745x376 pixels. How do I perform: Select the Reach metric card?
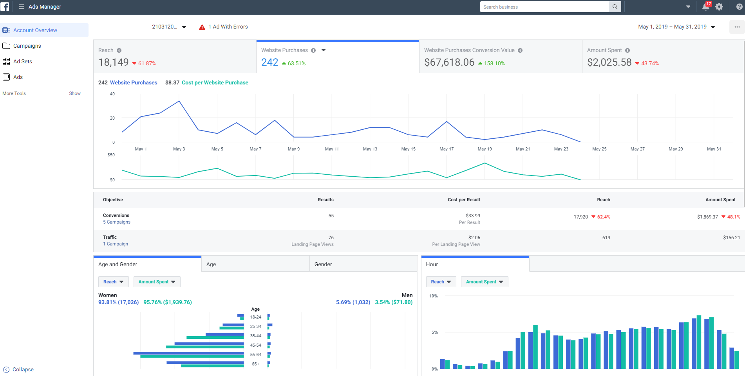click(x=175, y=57)
